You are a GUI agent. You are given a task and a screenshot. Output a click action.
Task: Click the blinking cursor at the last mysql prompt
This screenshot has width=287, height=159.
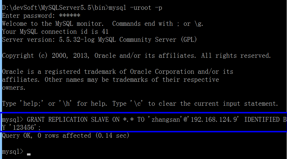(x=28, y=154)
